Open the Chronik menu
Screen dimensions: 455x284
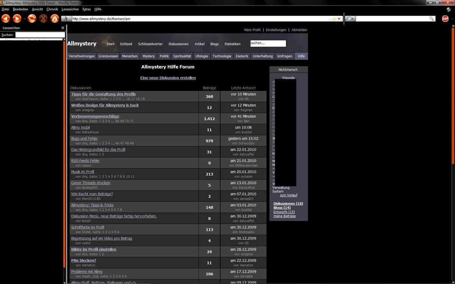tap(52, 9)
